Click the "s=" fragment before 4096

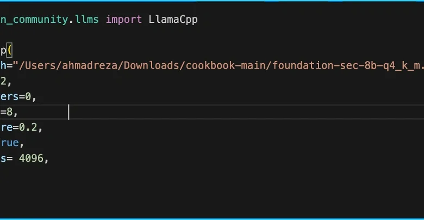[x=5, y=159]
